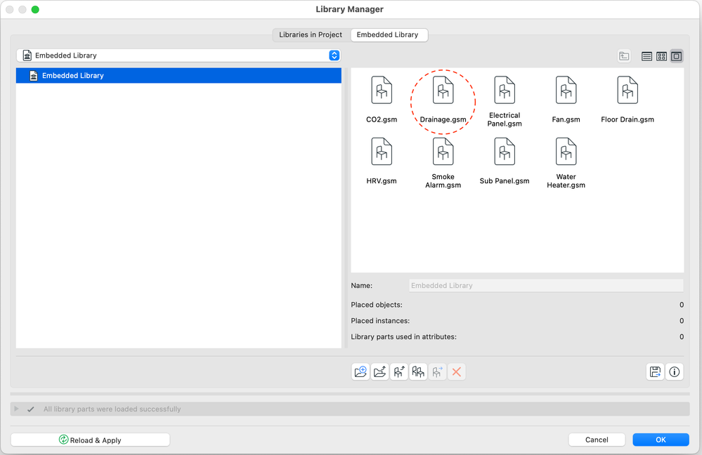Confirm changes with the OK button
702x455 pixels.
coord(660,439)
